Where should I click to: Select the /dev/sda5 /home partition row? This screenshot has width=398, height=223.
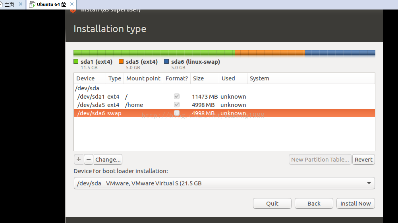coord(224,105)
